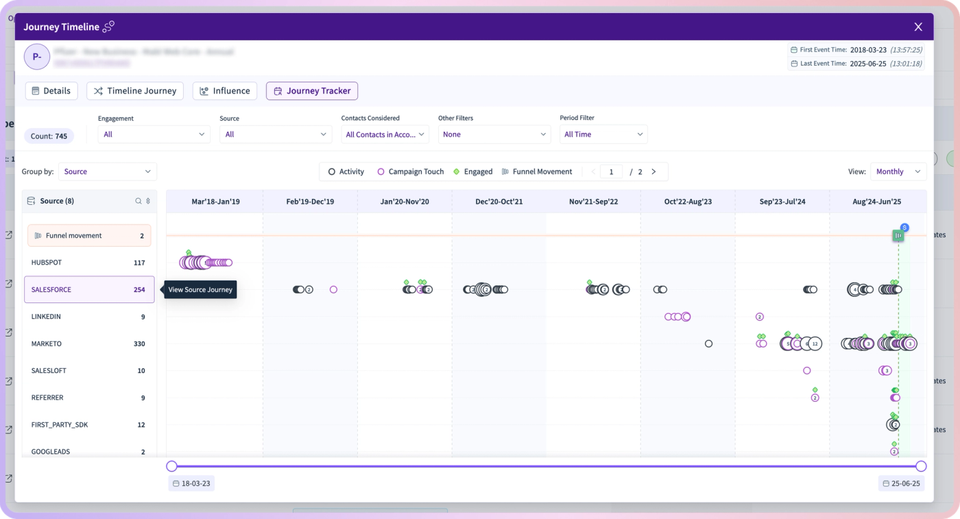Click the HUBSPOT activity cluster in Mar'18-Jan'19

pyautogui.click(x=206, y=262)
